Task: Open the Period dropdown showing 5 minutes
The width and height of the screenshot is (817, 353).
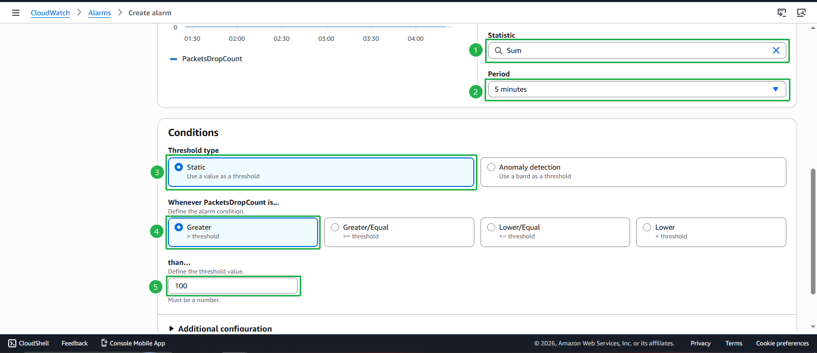Action: click(x=637, y=89)
